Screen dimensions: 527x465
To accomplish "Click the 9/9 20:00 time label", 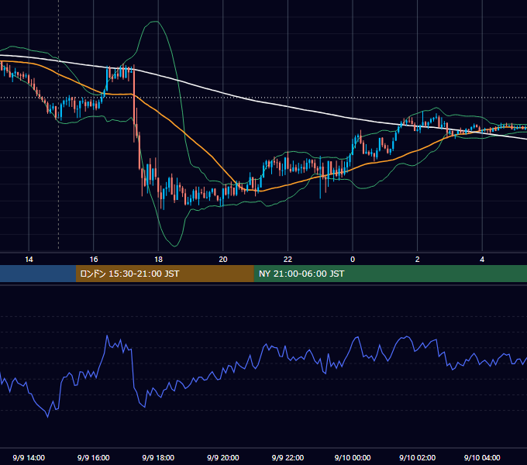I will 223,457.
